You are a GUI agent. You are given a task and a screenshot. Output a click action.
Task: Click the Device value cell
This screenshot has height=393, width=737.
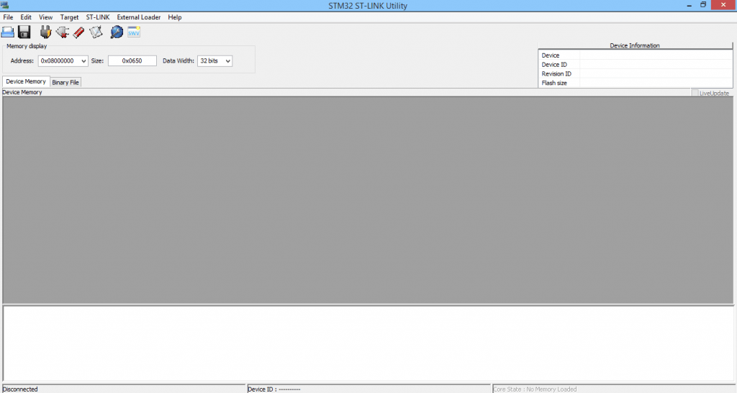coord(656,55)
